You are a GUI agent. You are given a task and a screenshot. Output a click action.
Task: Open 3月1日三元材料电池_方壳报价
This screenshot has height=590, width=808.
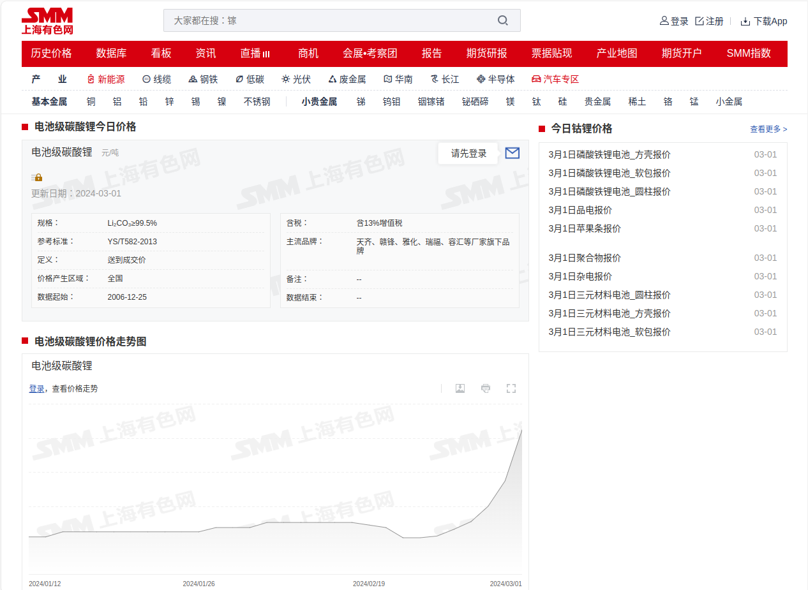[610, 313]
